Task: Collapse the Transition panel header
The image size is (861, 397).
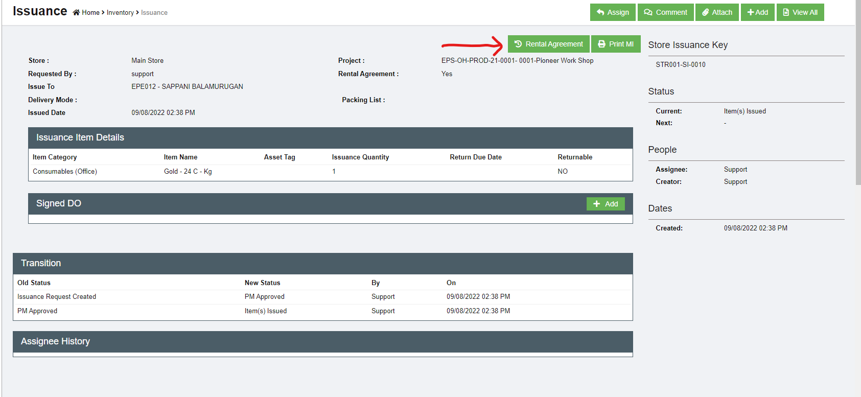Action: point(322,263)
